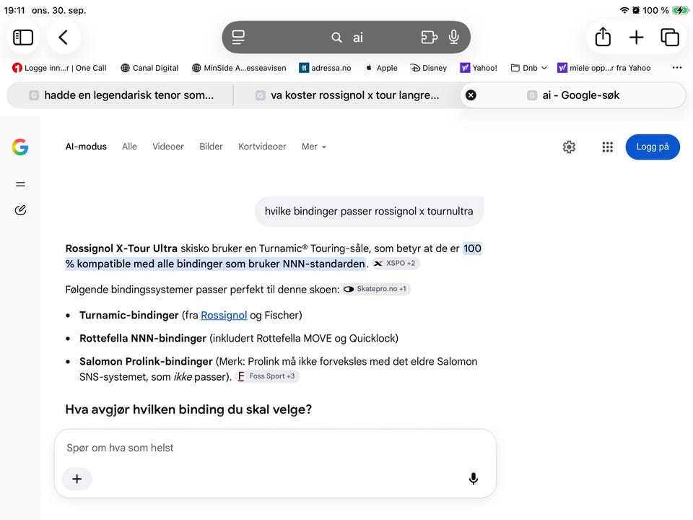Image resolution: width=693 pixels, height=520 pixels.
Task: Open the Skatepro.no +1 source chip
Action: pyautogui.click(x=377, y=289)
